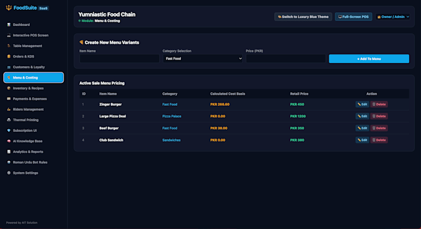
Task: Navigate to Orders & KDS
Action: 33,56
